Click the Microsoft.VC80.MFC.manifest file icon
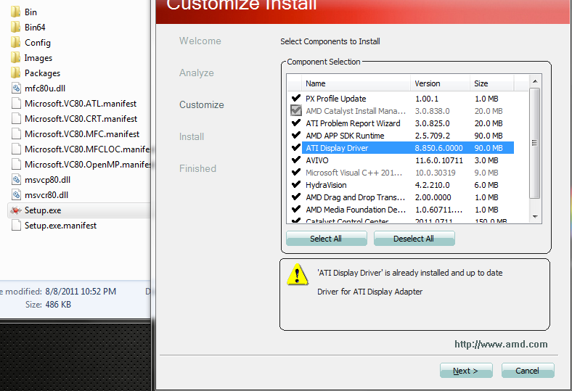Viewport: 572px width, 391px height. click(17, 134)
